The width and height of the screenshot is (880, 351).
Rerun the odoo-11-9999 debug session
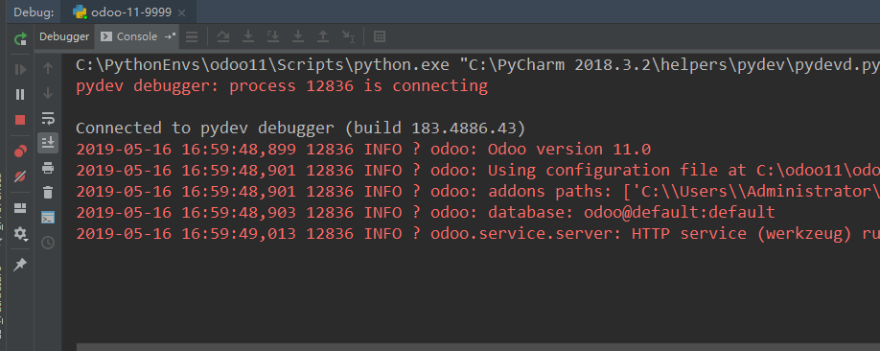[x=20, y=38]
